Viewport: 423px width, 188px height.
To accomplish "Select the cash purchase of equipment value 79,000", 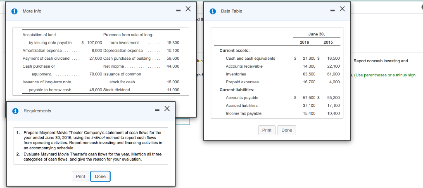I will (x=96, y=74).
